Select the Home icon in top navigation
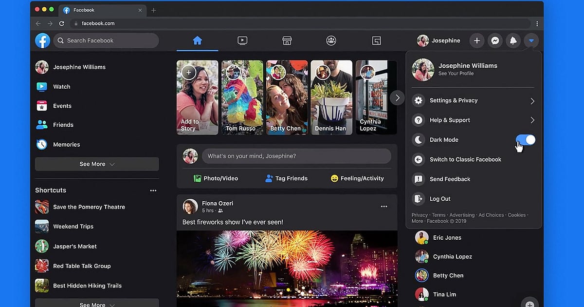Screen dimensions: 584x307 click(197, 40)
